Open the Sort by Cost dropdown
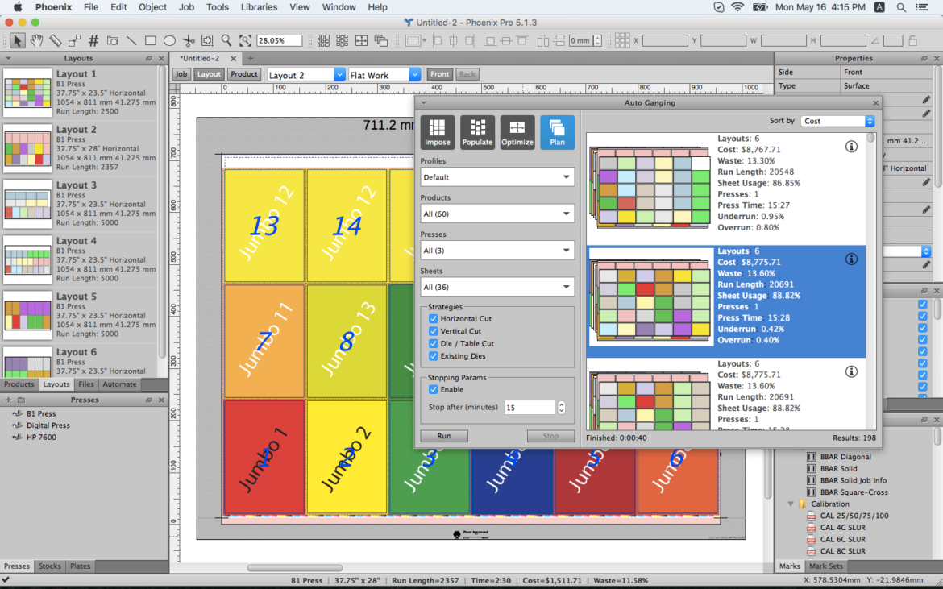The width and height of the screenshot is (943, 589). pos(837,121)
